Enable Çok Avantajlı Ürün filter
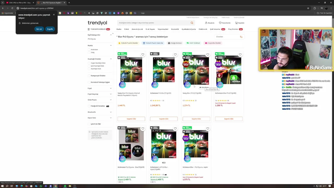334x188 pixels. (89, 66)
